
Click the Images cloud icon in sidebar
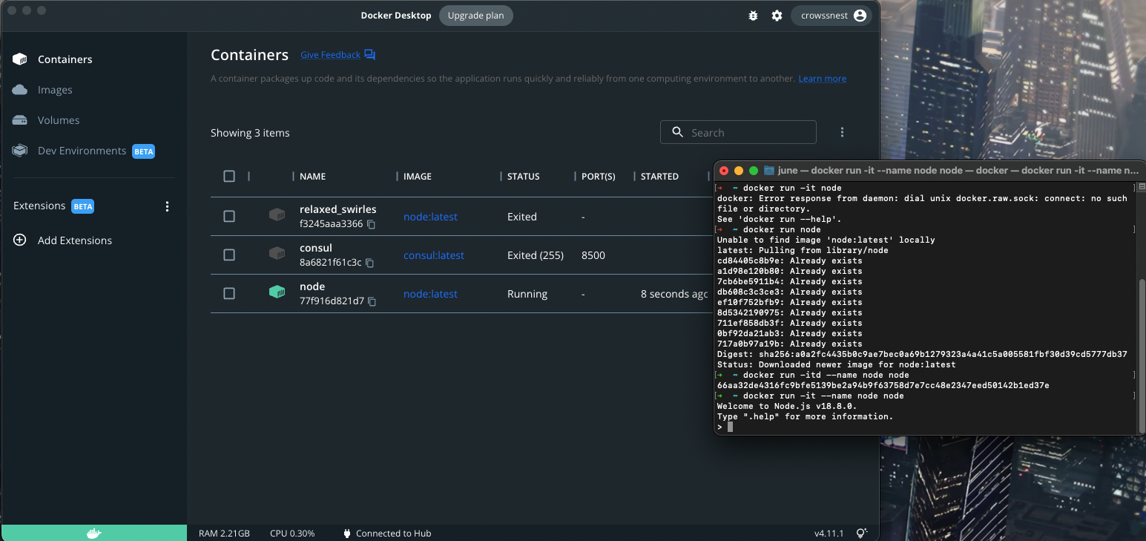20,90
